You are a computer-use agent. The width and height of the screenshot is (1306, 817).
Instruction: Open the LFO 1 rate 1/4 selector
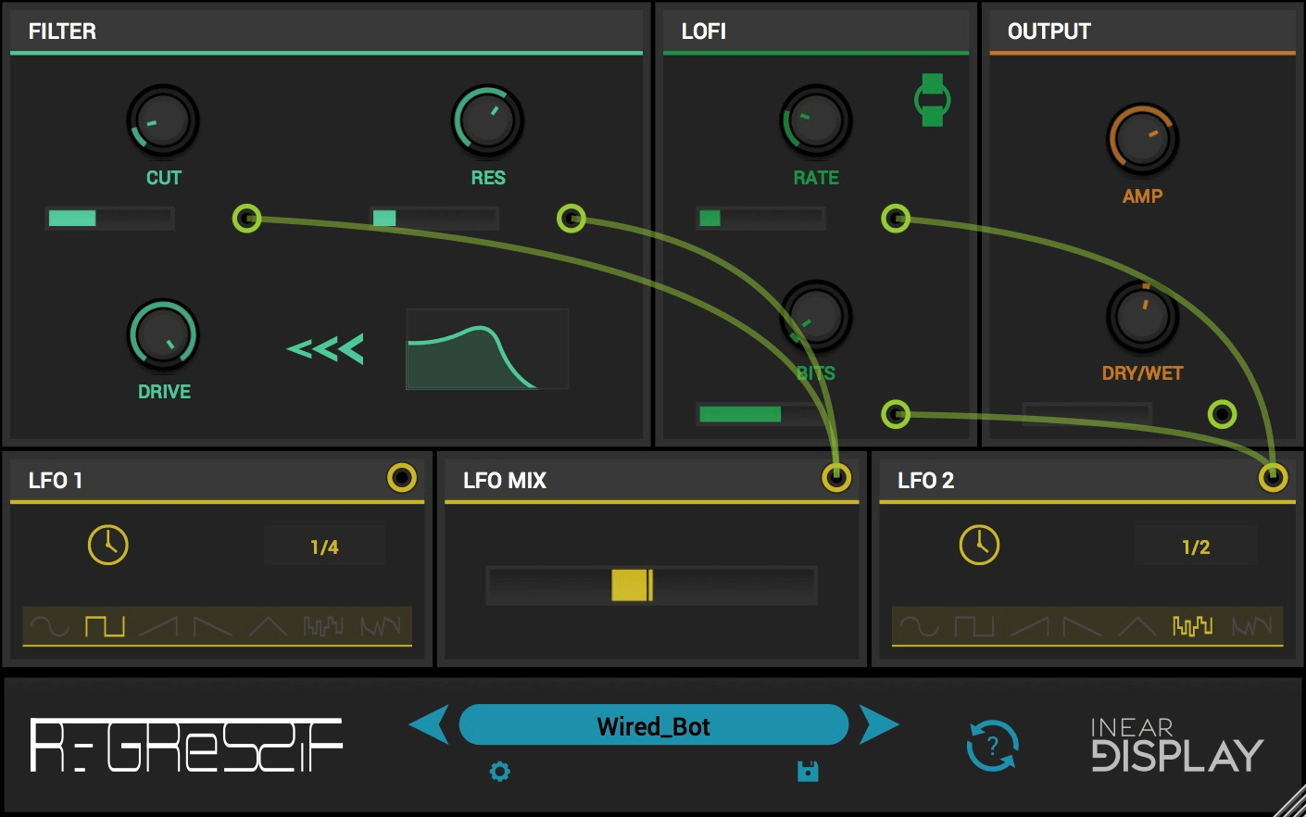coord(324,547)
